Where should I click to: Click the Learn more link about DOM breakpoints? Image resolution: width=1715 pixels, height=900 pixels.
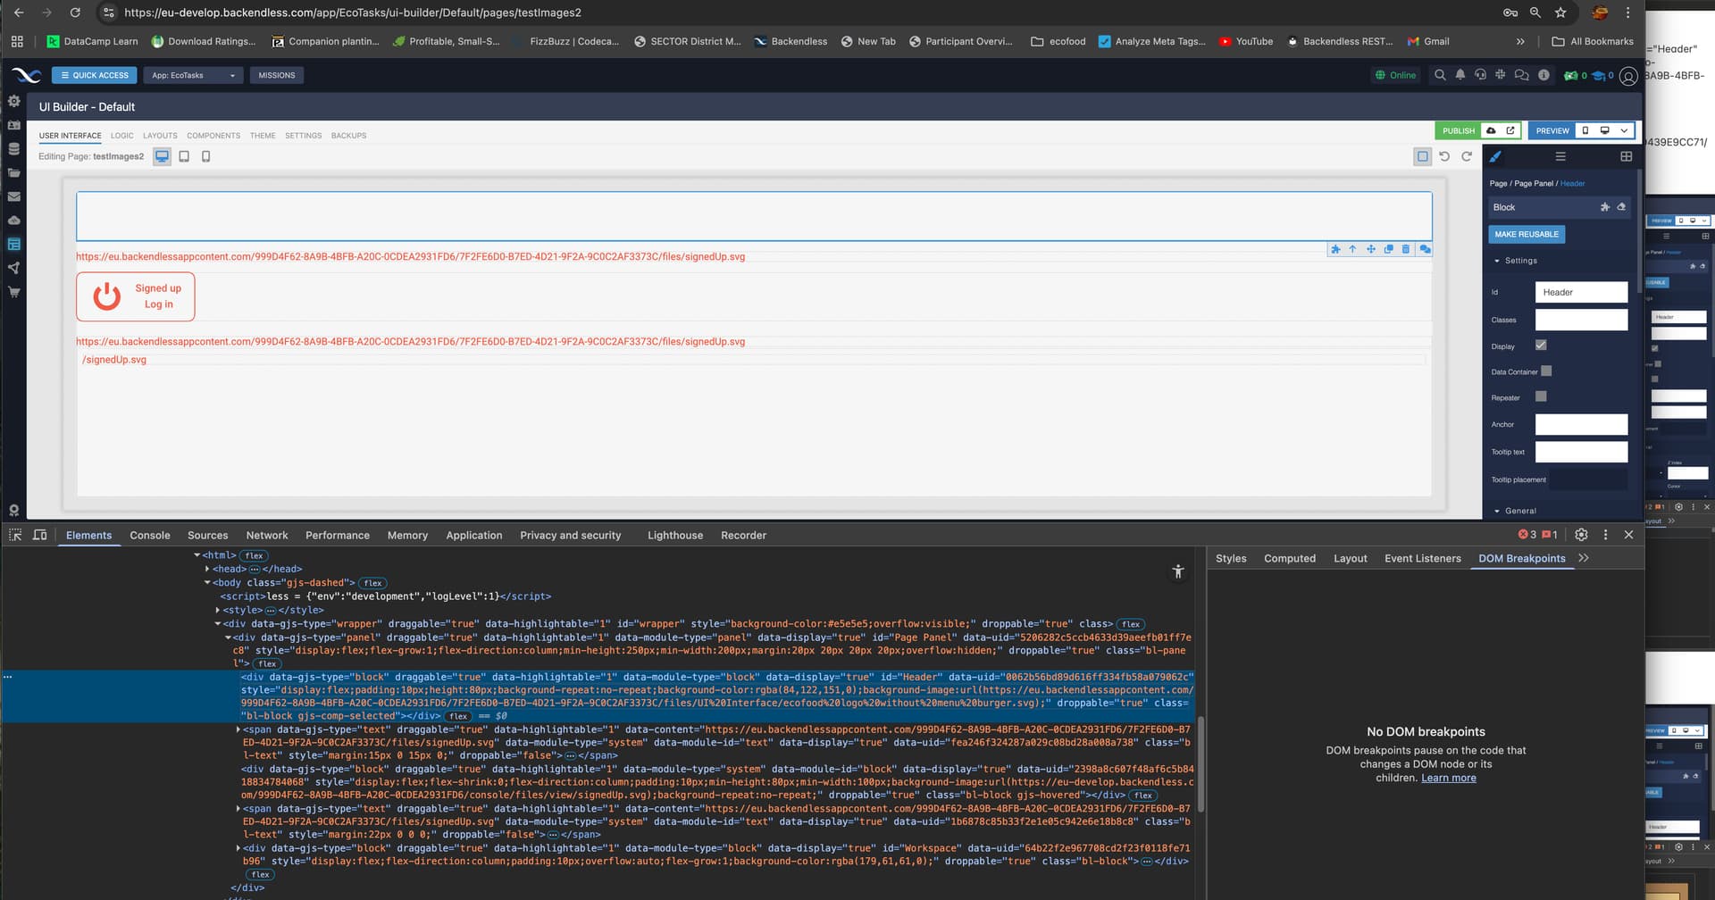click(1448, 778)
